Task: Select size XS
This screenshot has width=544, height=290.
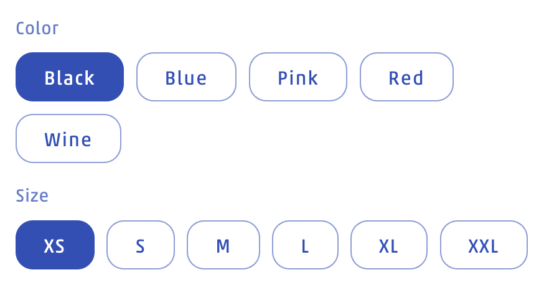Action: point(55,245)
